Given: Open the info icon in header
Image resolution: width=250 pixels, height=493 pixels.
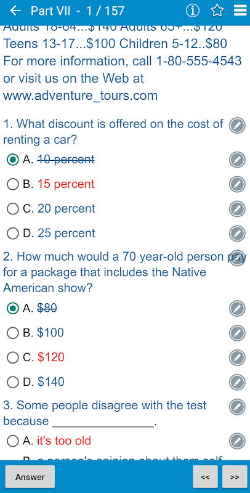Looking at the screenshot, I should 193,11.
